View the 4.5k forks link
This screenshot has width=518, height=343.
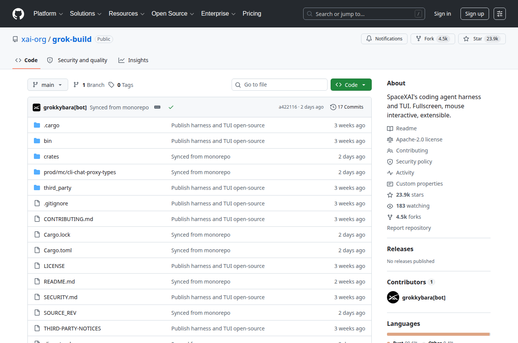[404, 217]
